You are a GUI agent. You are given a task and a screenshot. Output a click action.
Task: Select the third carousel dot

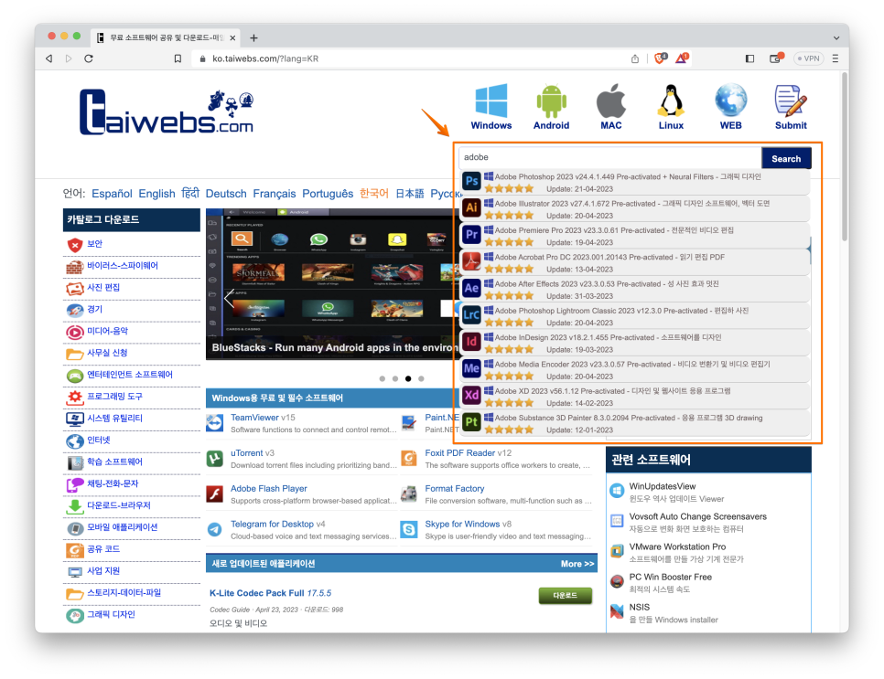pyautogui.click(x=408, y=378)
